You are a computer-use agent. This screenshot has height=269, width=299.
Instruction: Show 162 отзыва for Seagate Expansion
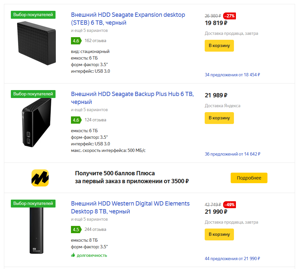pyautogui.click(x=95, y=41)
